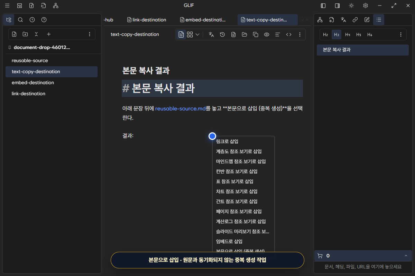Viewport: 415px width, 276px height.
Task: Open the help question mark icon
Action: click(44, 20)
